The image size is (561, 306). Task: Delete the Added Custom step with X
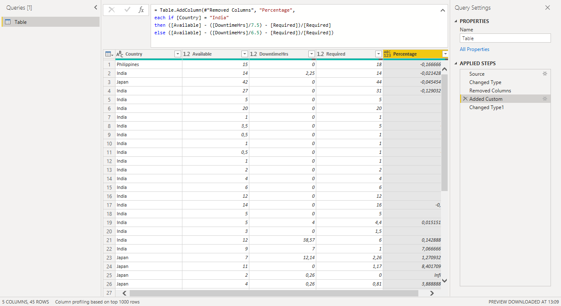pyautogui.click(x=465, y=99)
